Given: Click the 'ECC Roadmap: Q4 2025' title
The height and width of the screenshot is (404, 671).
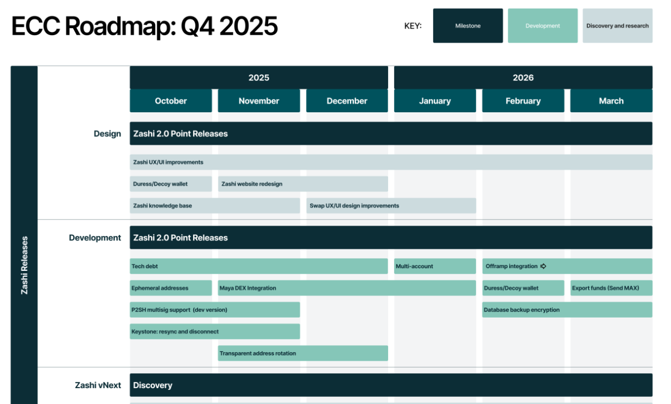Looking at the screenshot, I should (x=144, y=26).
